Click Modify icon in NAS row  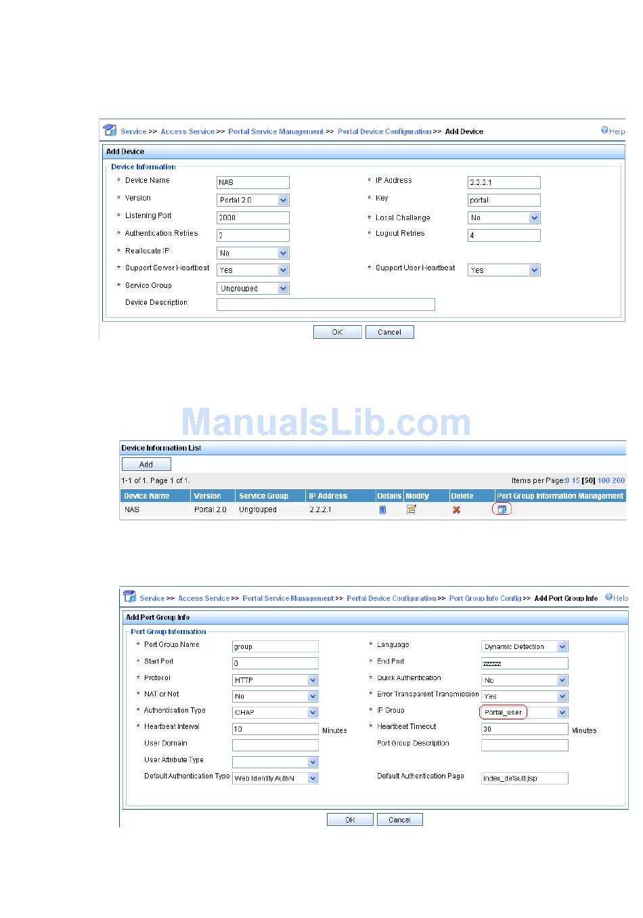coord(412,509)
